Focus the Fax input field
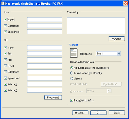This screenshot has height=119, width=129. point(45,60)
